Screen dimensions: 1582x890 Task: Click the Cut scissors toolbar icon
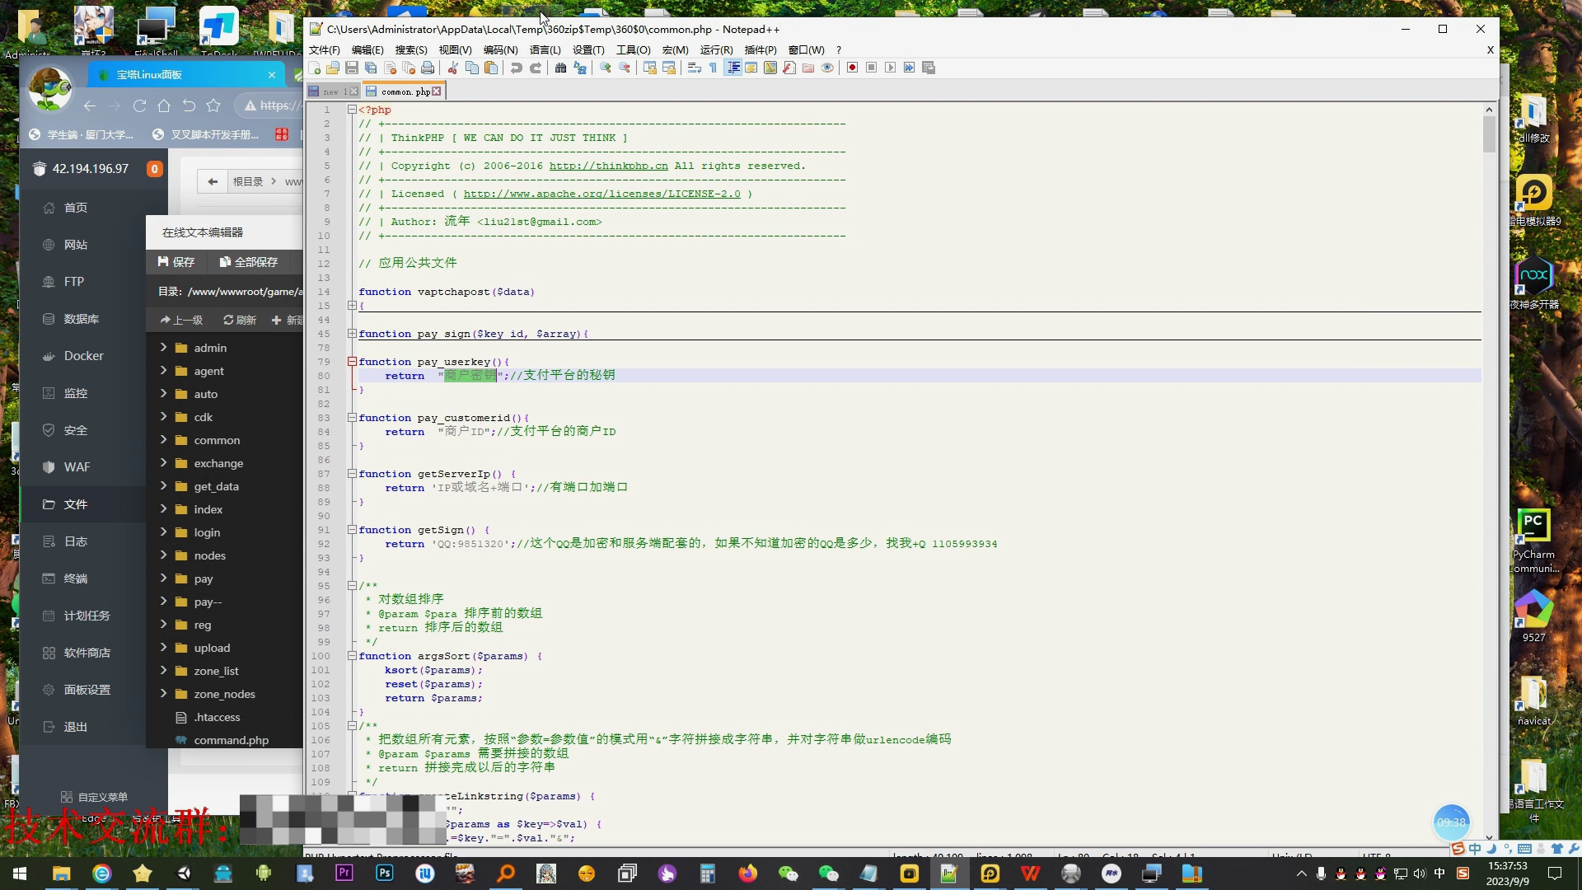[x=453, y=68]
